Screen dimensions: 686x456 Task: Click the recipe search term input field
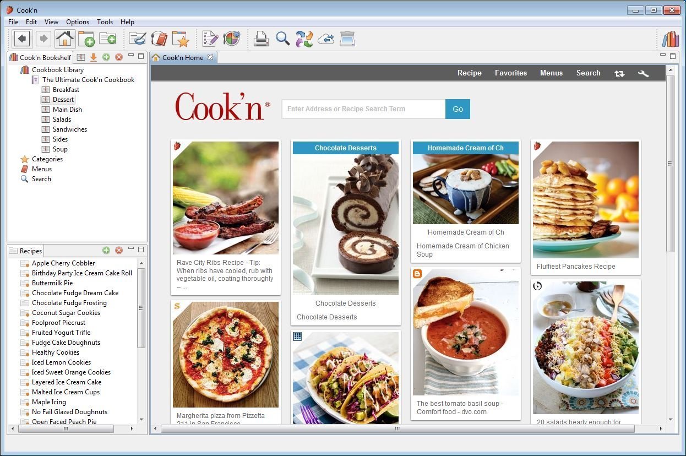point(363,109)
